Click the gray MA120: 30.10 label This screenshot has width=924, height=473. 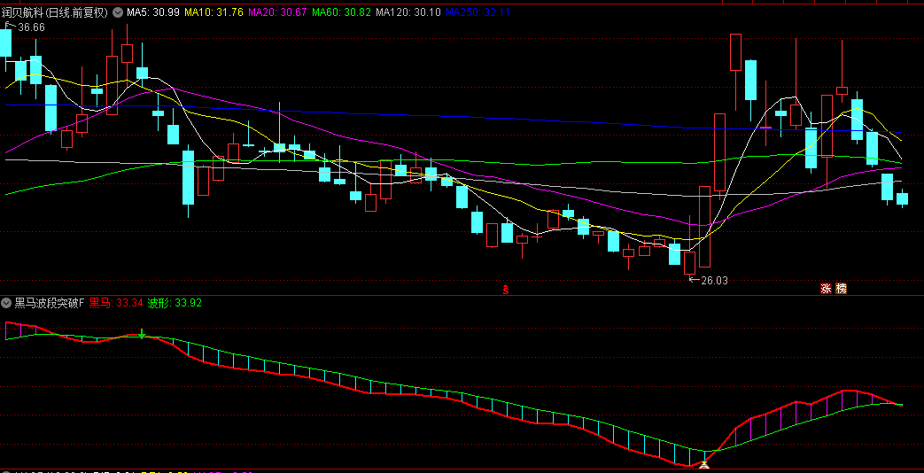pyautogui.click(x=408, y=12)
